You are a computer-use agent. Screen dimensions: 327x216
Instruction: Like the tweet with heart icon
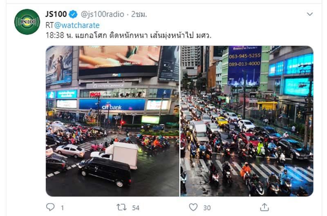(193, 207)
